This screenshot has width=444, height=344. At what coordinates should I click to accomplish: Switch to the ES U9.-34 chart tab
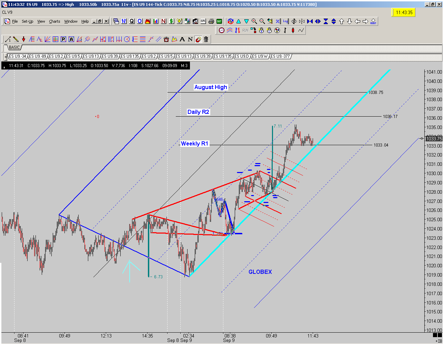[17, 56]
